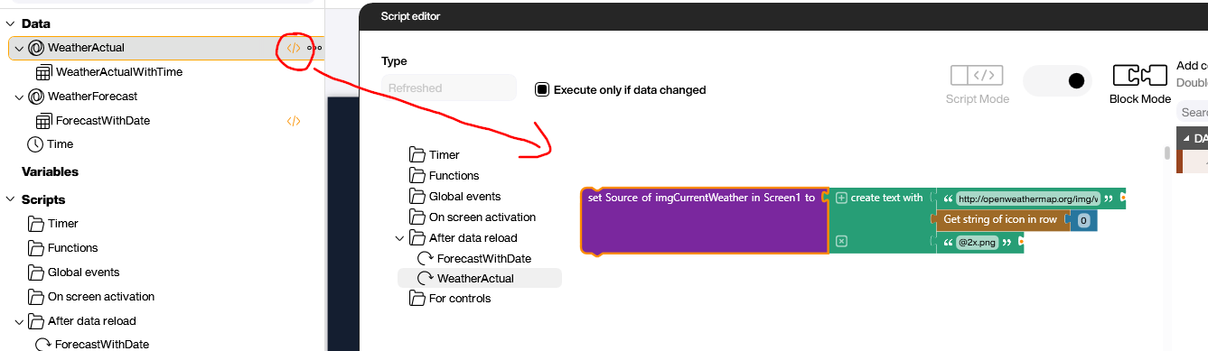Click the WeatherActualWithTime table icon
1208x351 pixels.
[x=43, y=72]
